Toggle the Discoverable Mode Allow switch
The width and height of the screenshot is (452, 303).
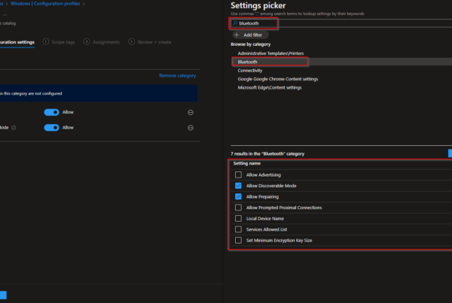[51, 128]
